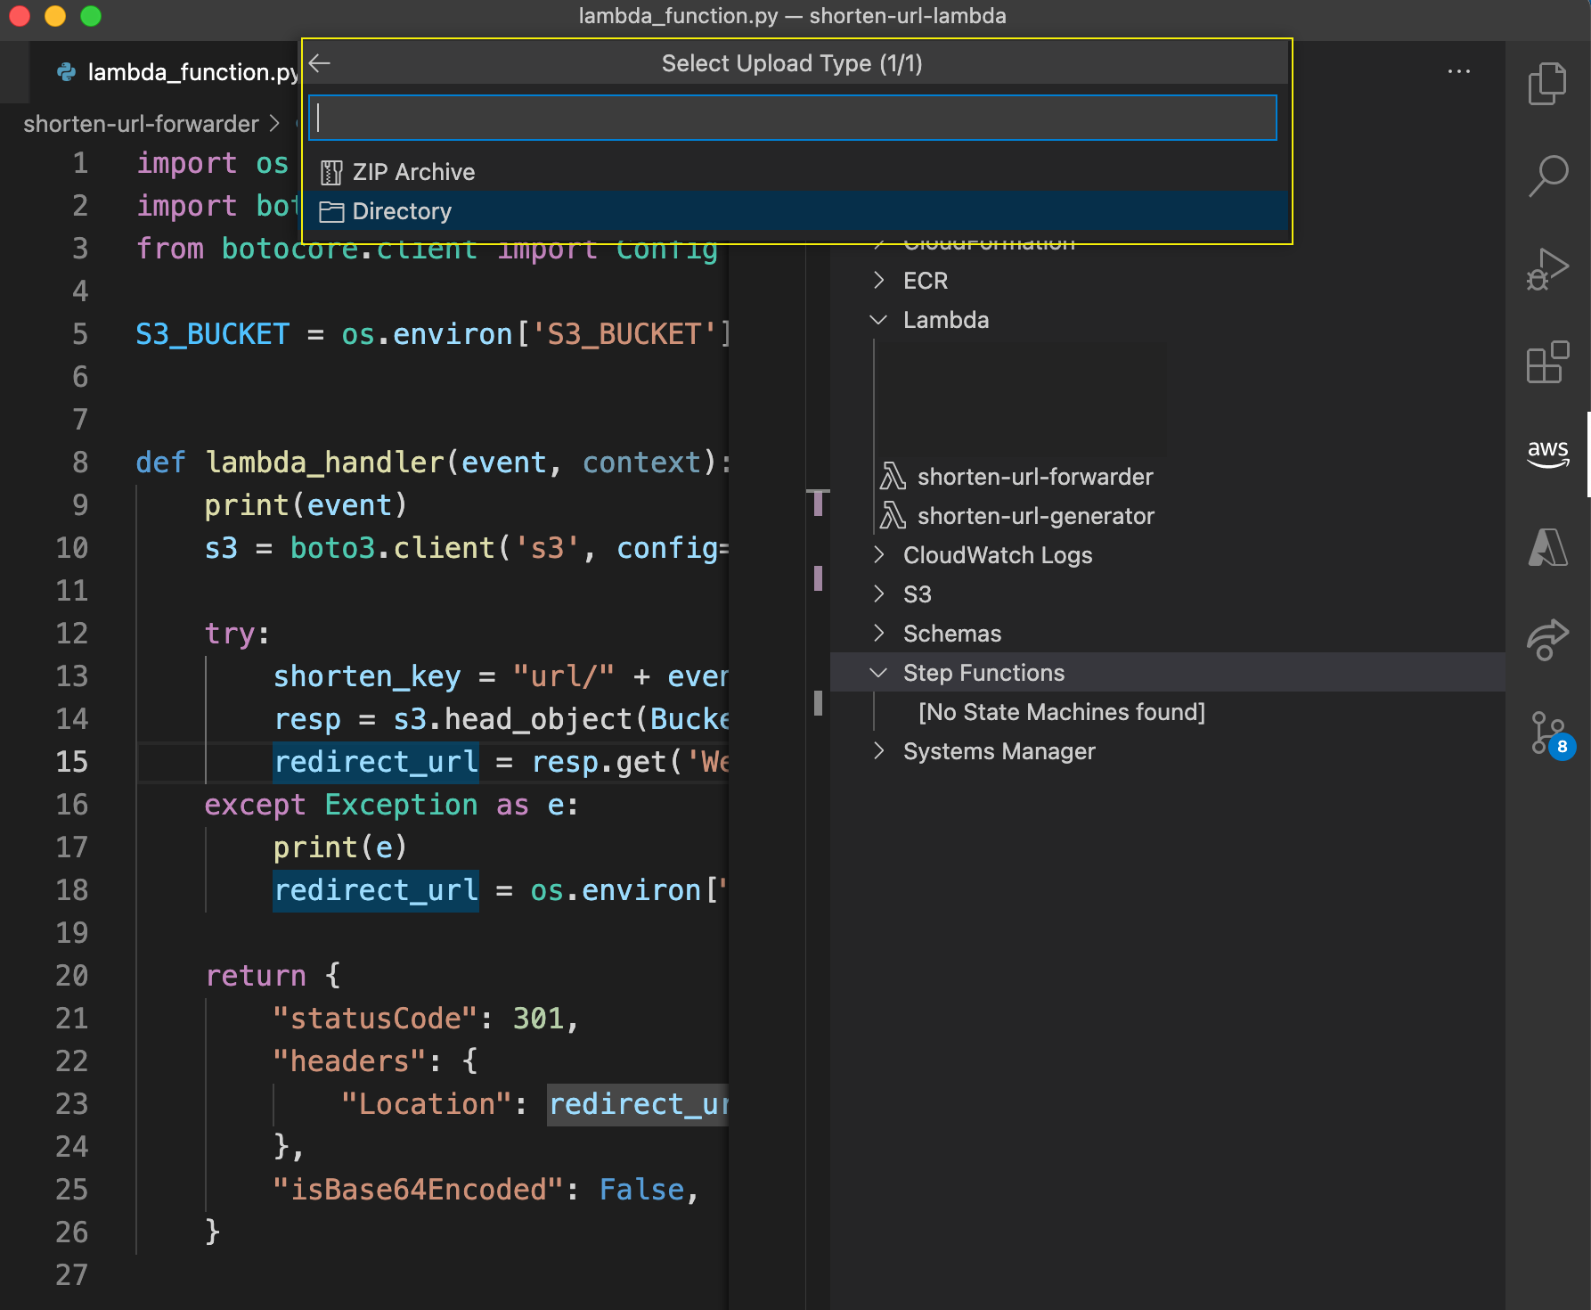Click the ECR label in AWS explorer

click(x=926, y=281)
